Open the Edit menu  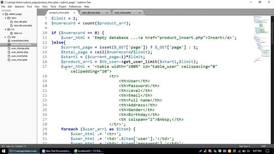point(10,7)
